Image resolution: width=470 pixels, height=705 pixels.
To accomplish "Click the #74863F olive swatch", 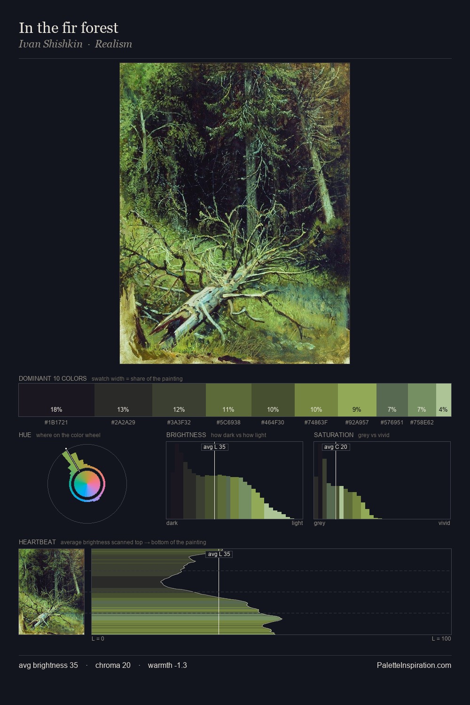I will point(316,400).
